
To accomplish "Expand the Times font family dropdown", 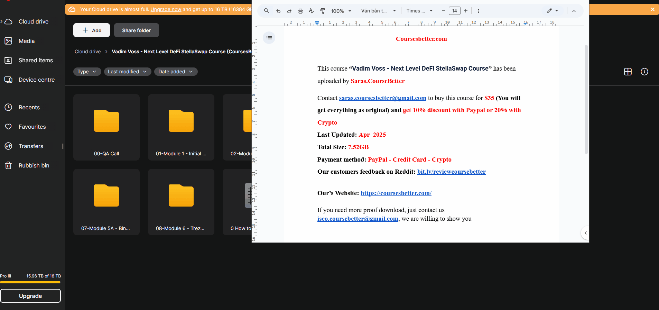I will [419, 11].
